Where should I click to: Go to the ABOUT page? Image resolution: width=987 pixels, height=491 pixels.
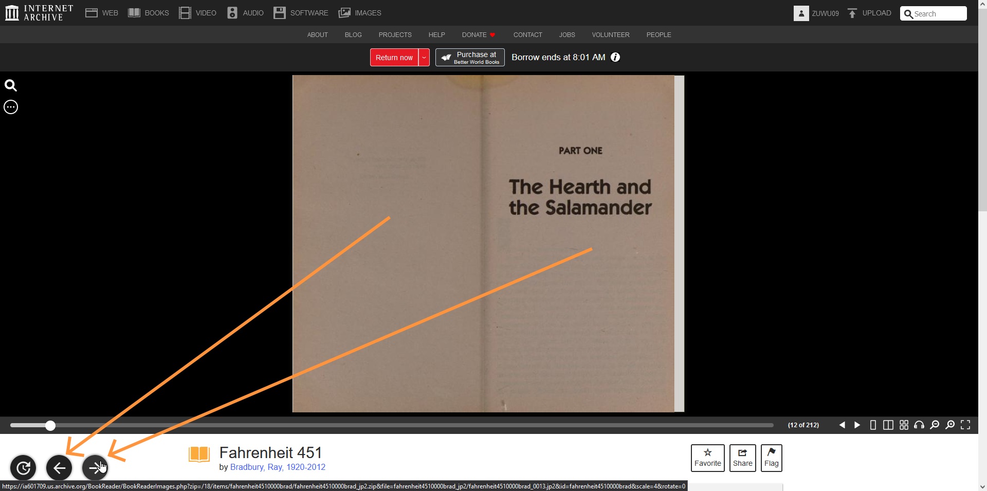click(x=318, y=35)
